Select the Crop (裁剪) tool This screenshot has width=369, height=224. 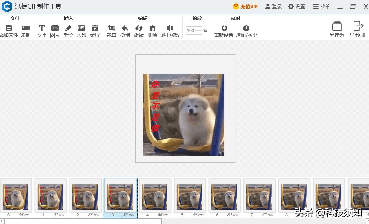(x=112, y=28)
